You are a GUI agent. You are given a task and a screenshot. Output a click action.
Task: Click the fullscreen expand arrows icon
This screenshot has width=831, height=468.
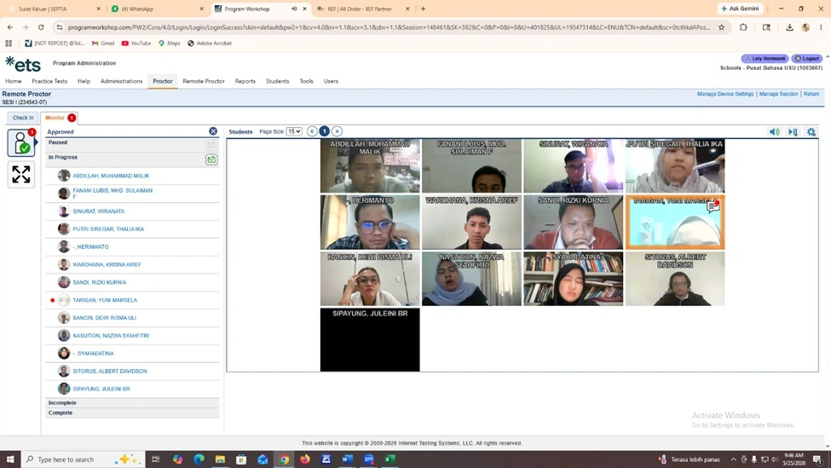tap(21, 175)
